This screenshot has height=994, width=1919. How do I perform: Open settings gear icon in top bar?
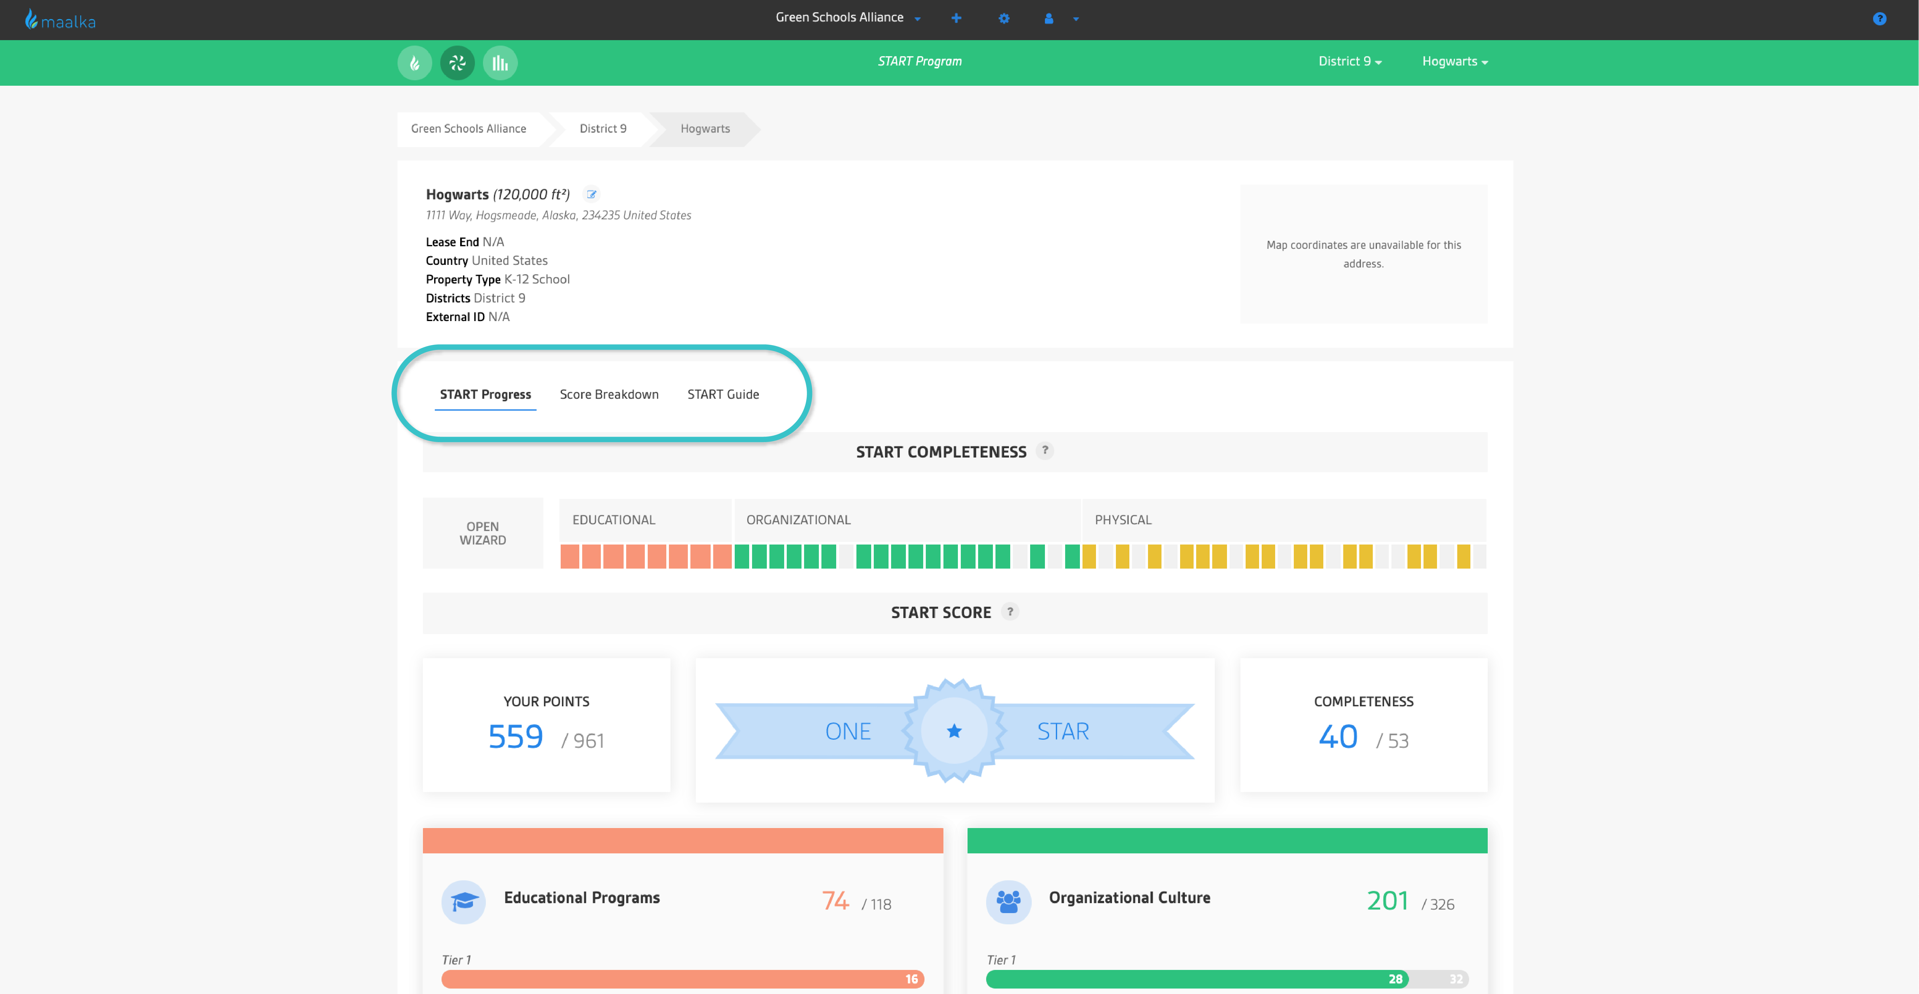1004,19
